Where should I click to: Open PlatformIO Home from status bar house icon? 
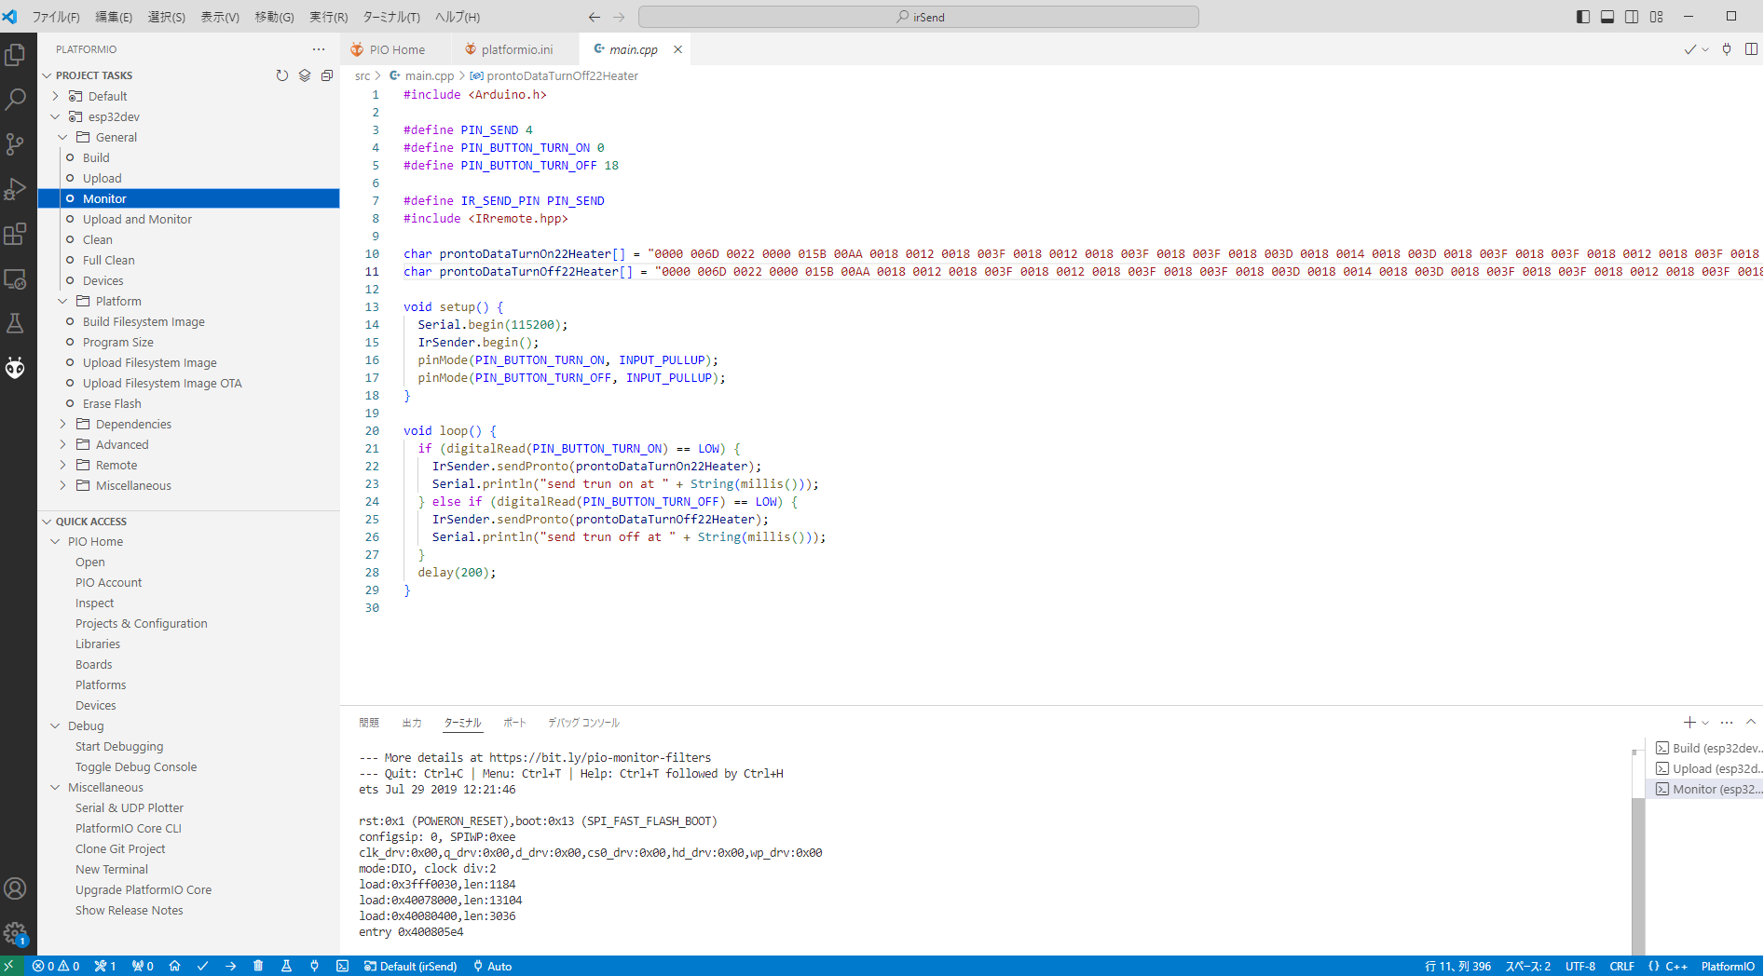[x=174, y=966]
